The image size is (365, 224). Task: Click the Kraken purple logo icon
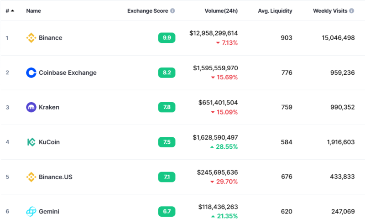pyautogui.click(x=31, y=107)
